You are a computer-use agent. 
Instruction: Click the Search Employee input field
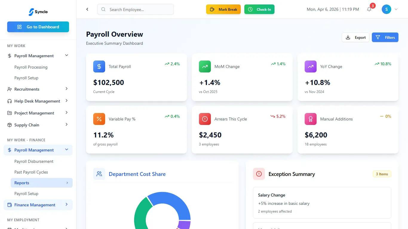pyautogui.click(x=136, y=9)
